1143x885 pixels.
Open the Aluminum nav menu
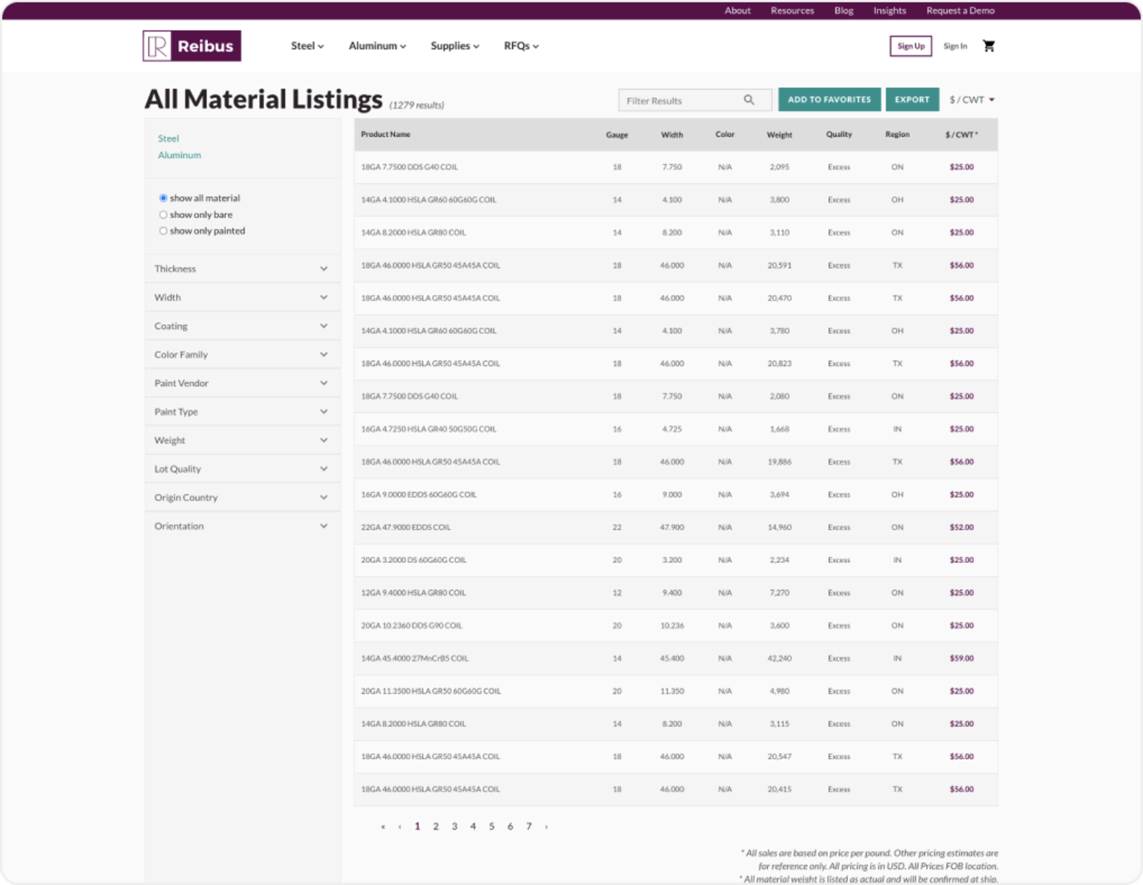377,46
